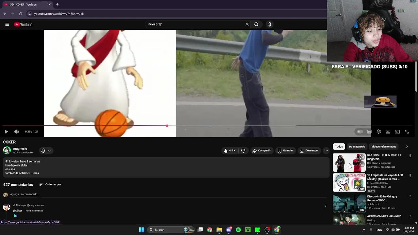Open options menu for pinned @c0ker comment
The image size is (418, 235).
click(x=326, y=205)
